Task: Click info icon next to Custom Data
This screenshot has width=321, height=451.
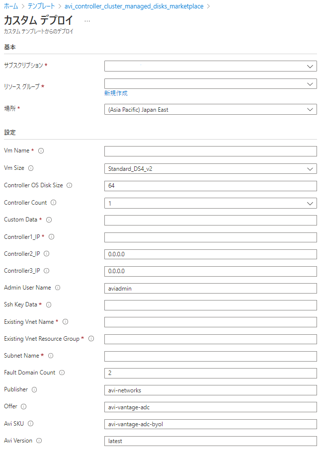Action: click(49, 220)
